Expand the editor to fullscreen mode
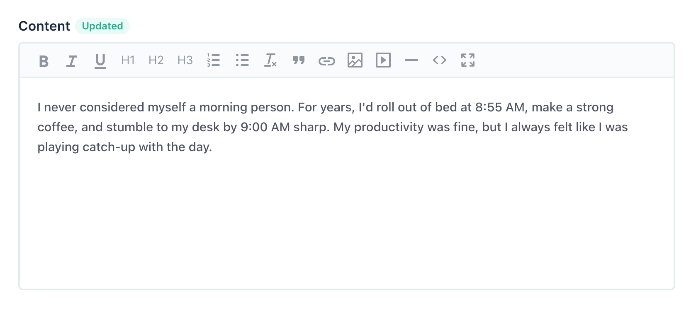 coord(468,60)
